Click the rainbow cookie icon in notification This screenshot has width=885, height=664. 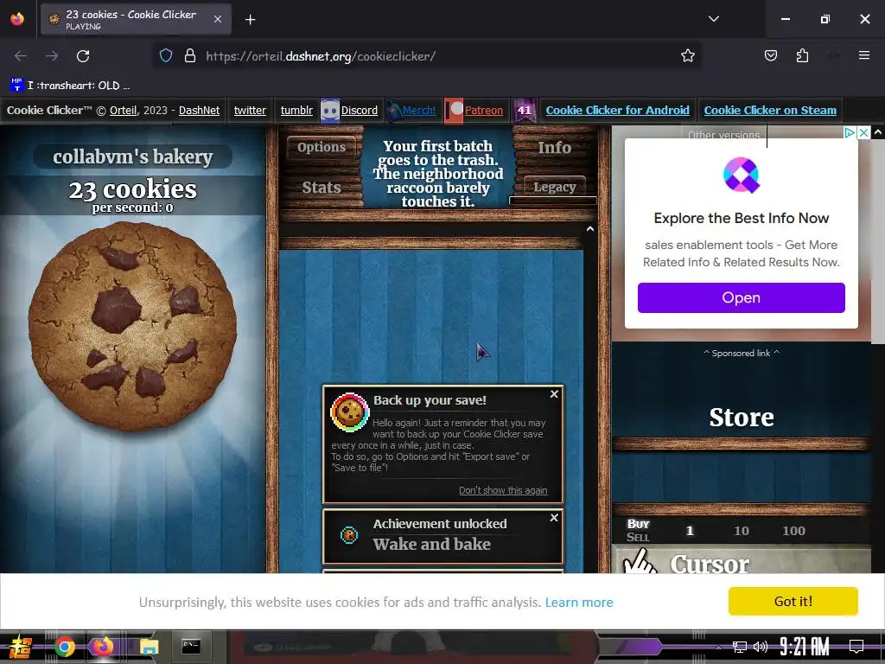click(349, 412)
